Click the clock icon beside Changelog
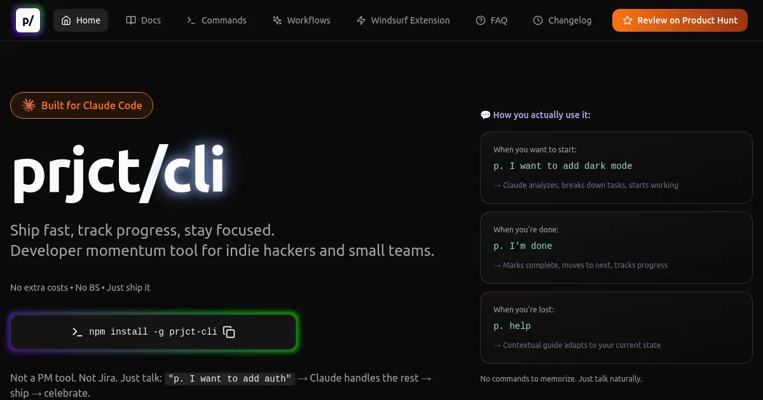This screenshot has height=400, width=763. pyautogui.click(x=537, y=20)
